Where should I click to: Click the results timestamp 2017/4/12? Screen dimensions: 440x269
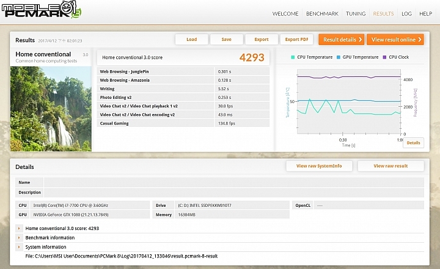60,41
